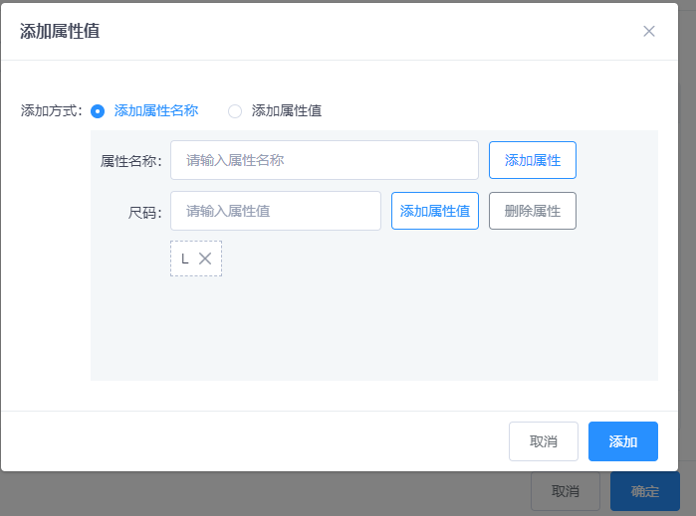Remove the L tag with its X icon
This screenshot has width=696, height=516.
205,258
